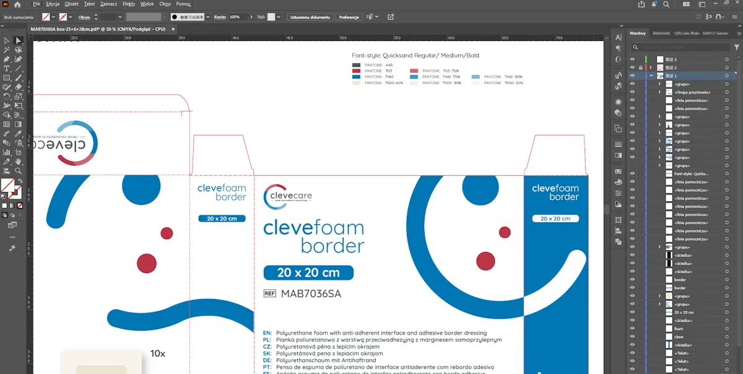The width and height of the screenshot is (743, 374).
Task: Select the Magic Wand tool
Action: tap(7, 50)
